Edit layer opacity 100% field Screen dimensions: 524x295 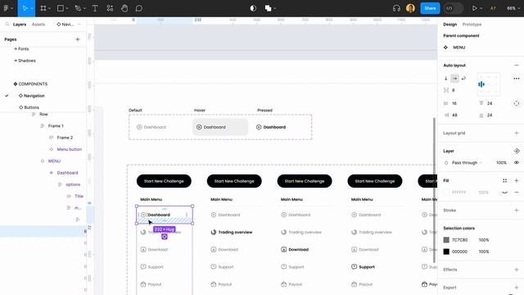(501, 162)
